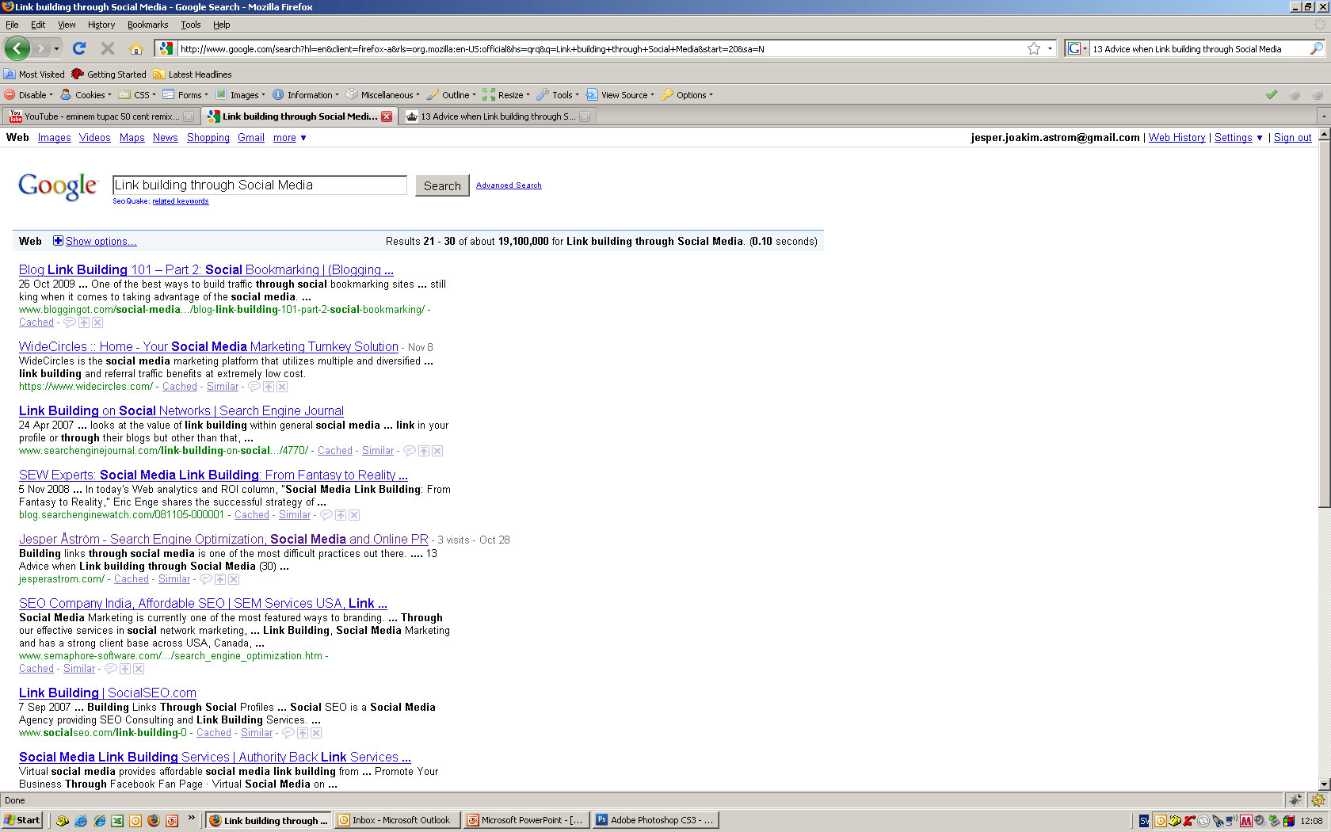This screenshot has height=832, width=1331.
Task: Close the Link building through Social Media tab
Action: click(x=387, y=116)
